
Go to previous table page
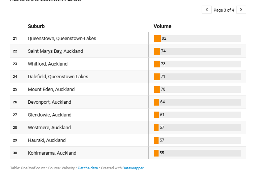(x=207, y=10)
